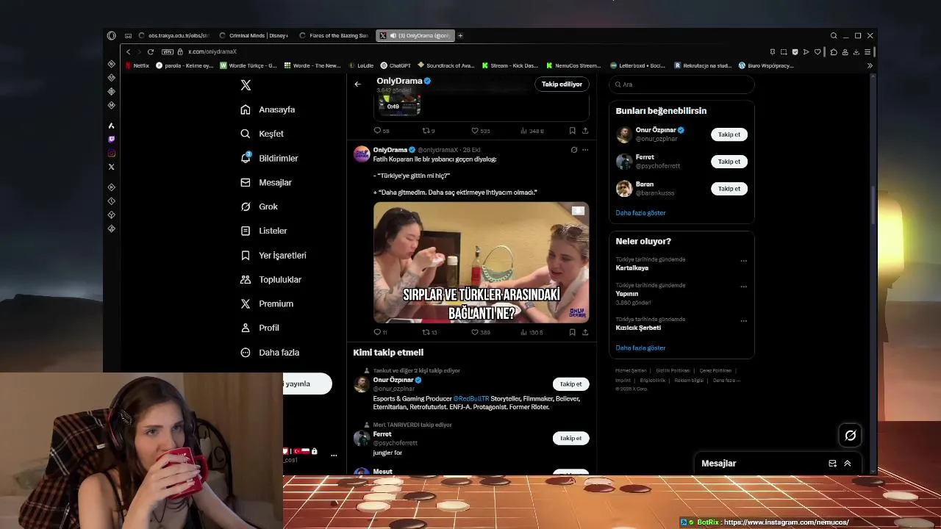
Task: Open LoLdle bookmark
Action: (x=361, y=65)
